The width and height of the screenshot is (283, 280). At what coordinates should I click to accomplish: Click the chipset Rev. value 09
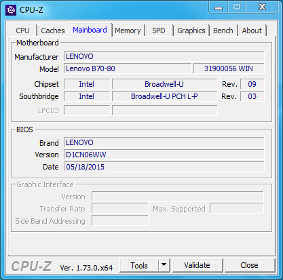(x=252, y=84)
